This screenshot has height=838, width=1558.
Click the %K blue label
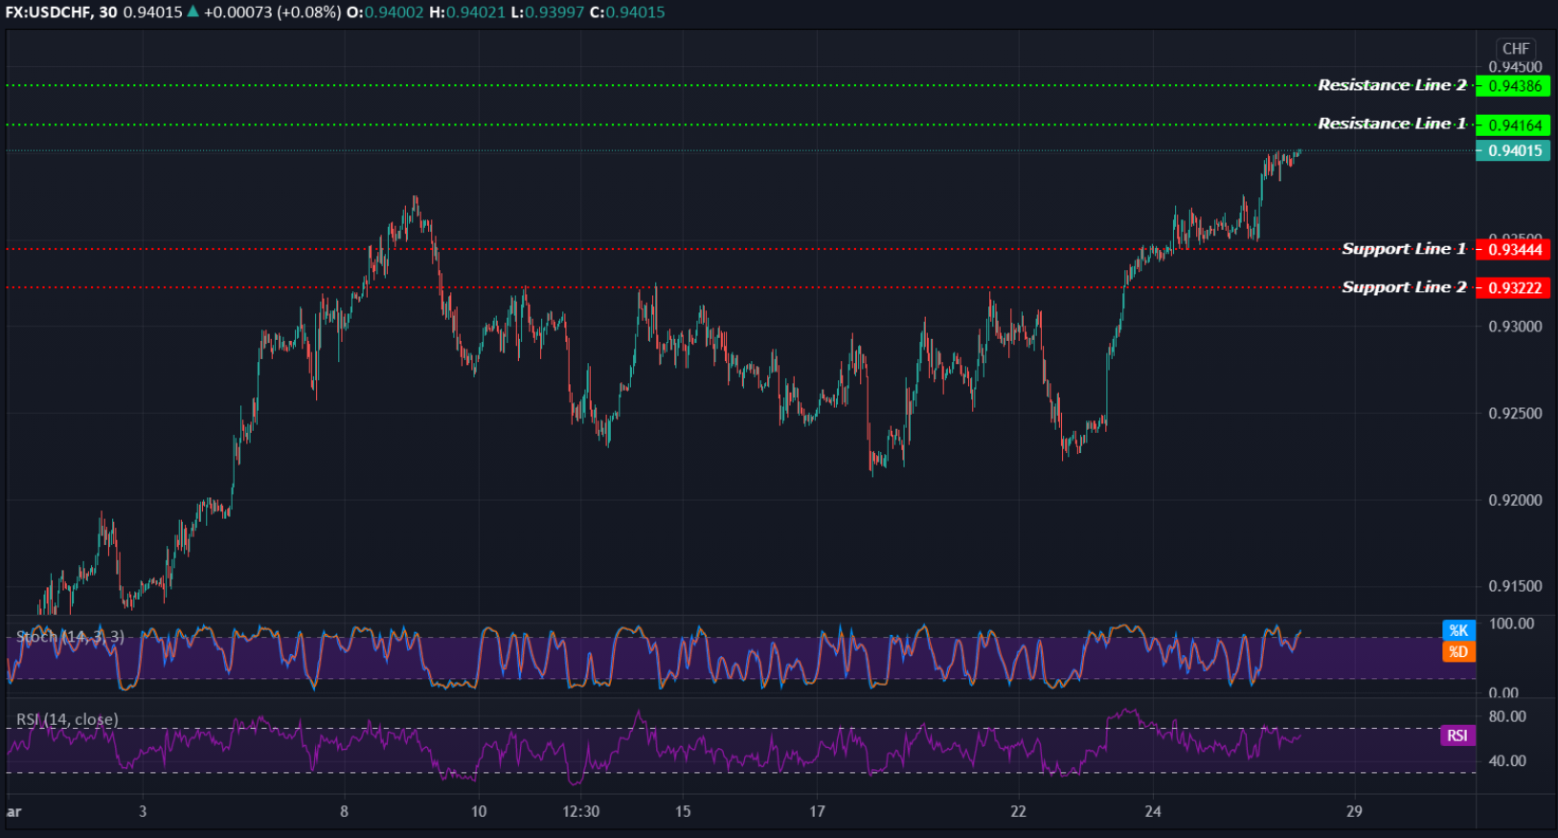[1458, 630]
